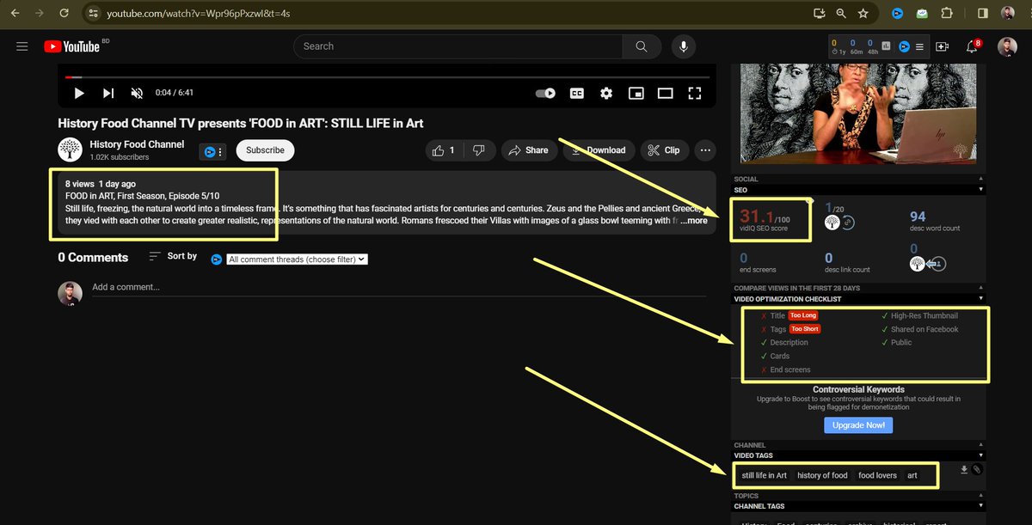The height and width of the screenshot is (525, 1032).
Task: Open miniplayer from the player controls
Action: [x=636, y=93]
